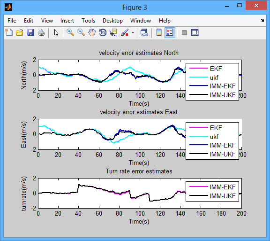Activate the Rotate 3D tool
This screenshot has height=241, width=270.
tap(103, 32)
